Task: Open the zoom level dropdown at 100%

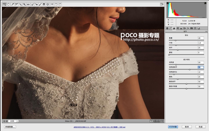Action: coord(17,121)
